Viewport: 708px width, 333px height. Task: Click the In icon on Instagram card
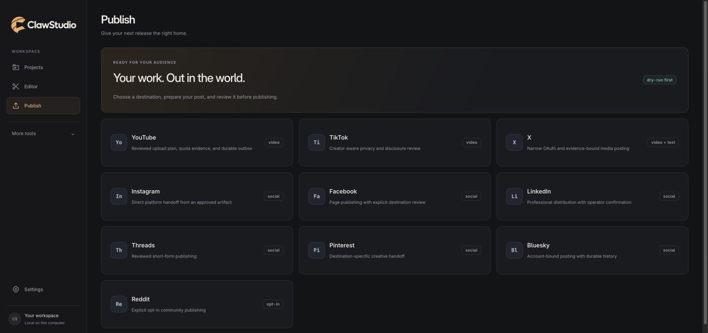click(119, 196)
